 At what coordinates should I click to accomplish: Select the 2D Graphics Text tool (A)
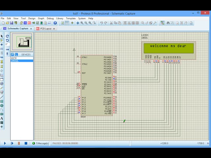[2, 118]
